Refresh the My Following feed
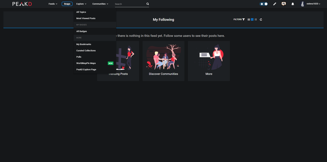 [261, 20]
